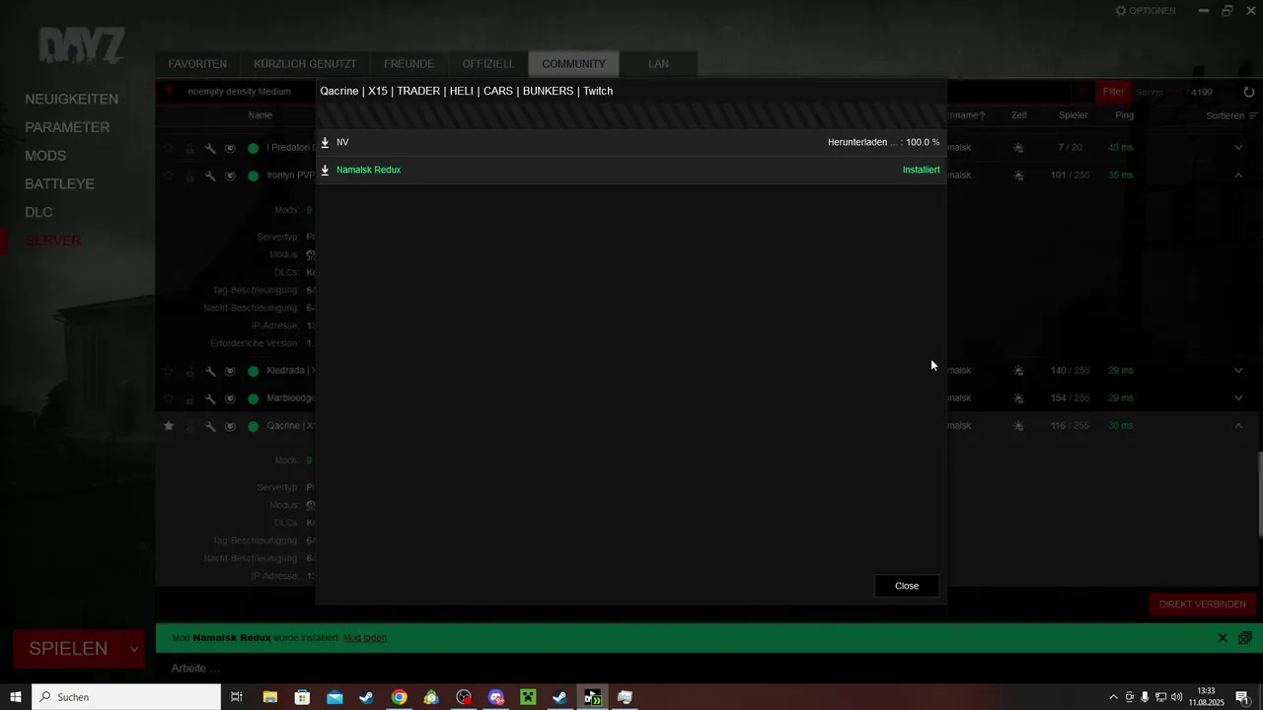The image size is (1263, 710).
Task: Open the Windows Start menu
Action: click(16, 697)
